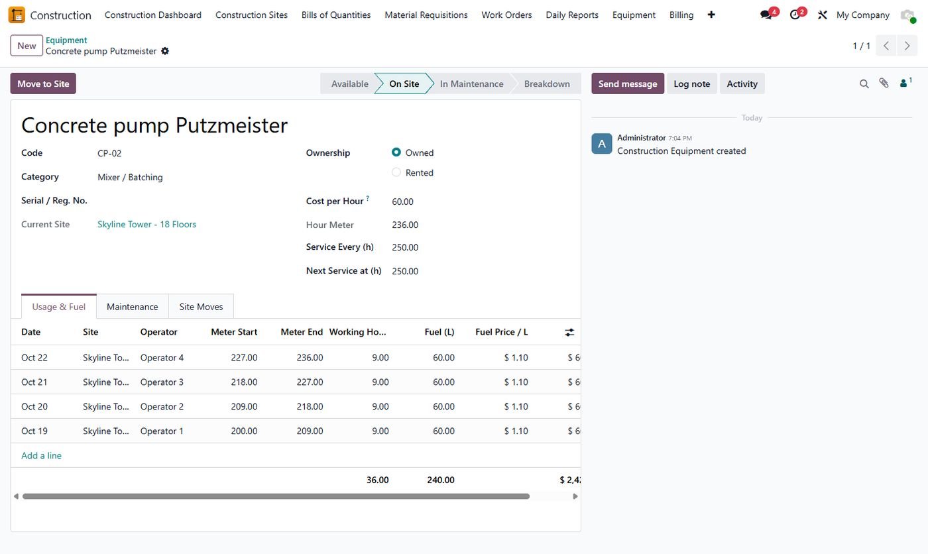The width and height of the screenshot is (928, 554).
Task: Open the Work Orders menu
Action: pos(506,15)
